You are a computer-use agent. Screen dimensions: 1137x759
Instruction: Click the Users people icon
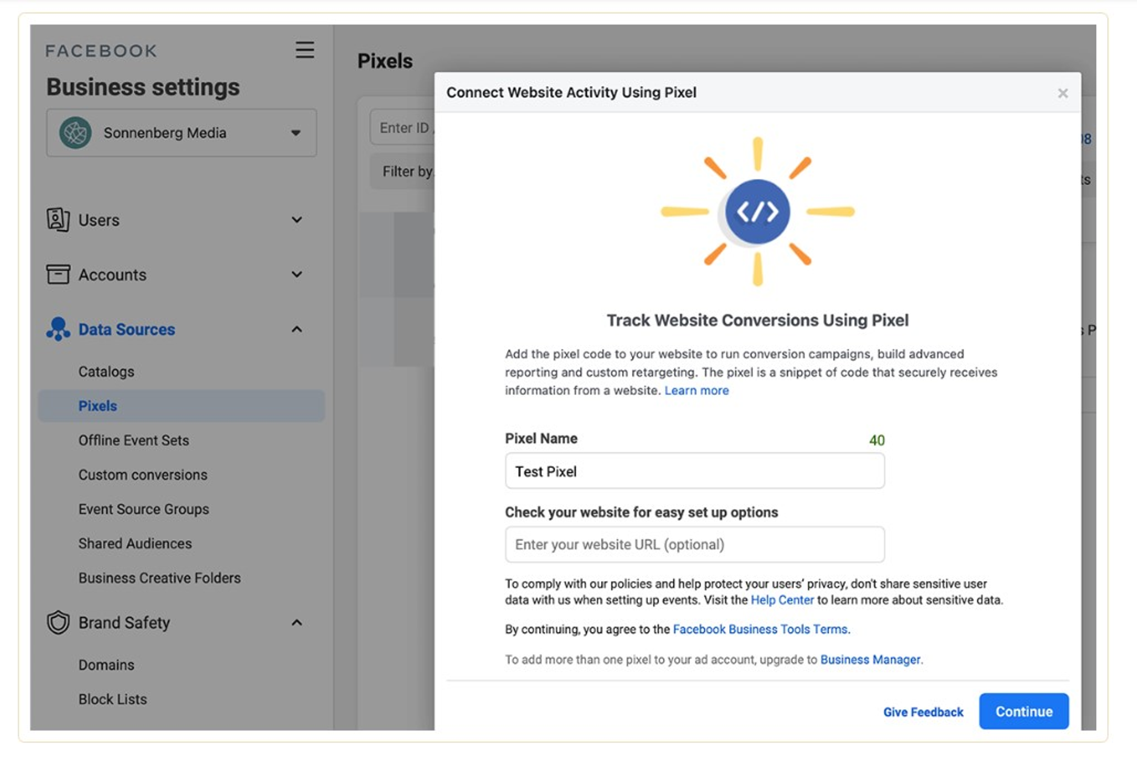click(58, 220)
